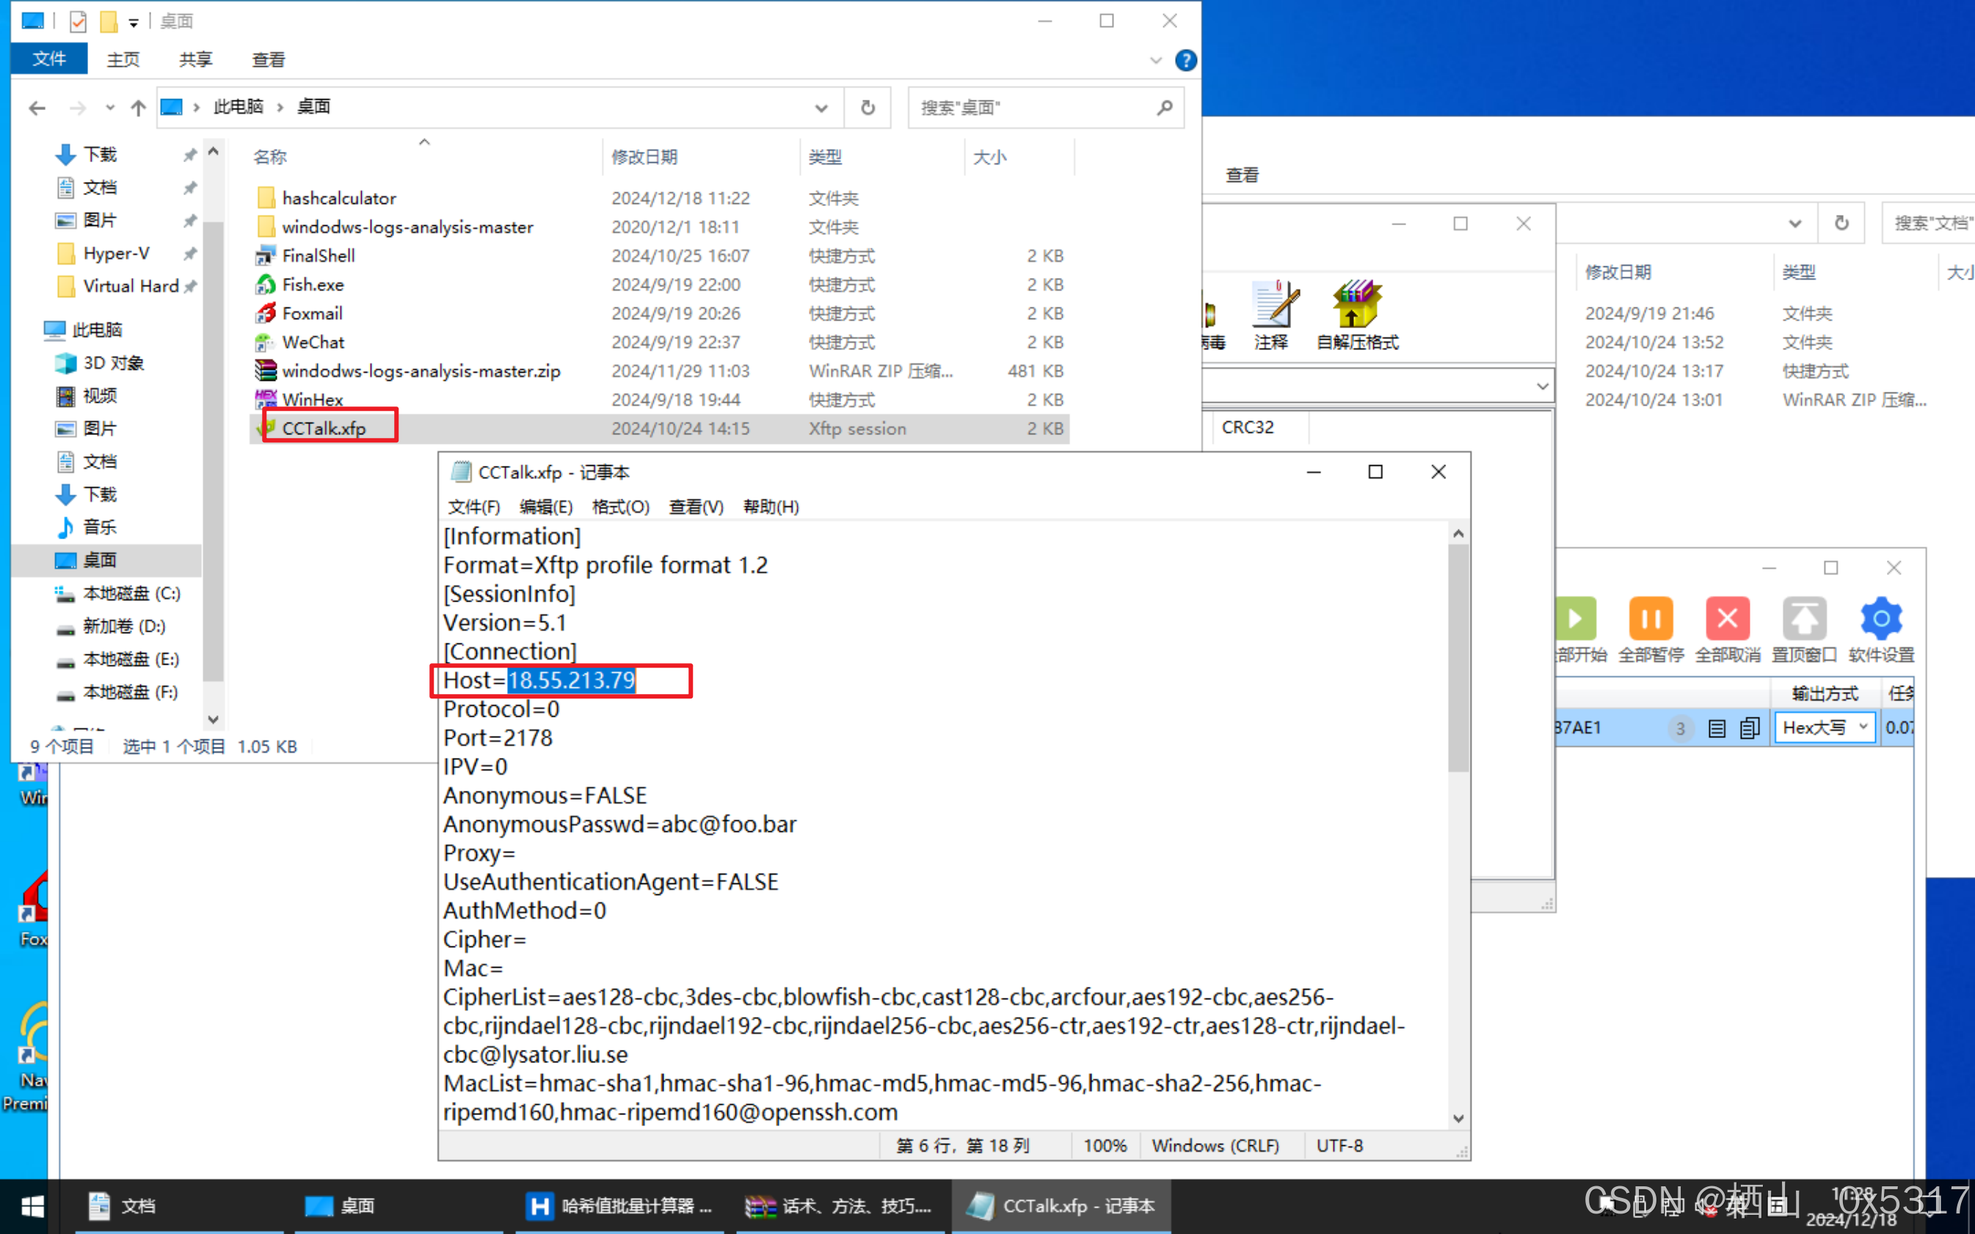Select 本地磁盘 (C:) in the navigation pane
1975x1234 pixels.
coord(131,594)
